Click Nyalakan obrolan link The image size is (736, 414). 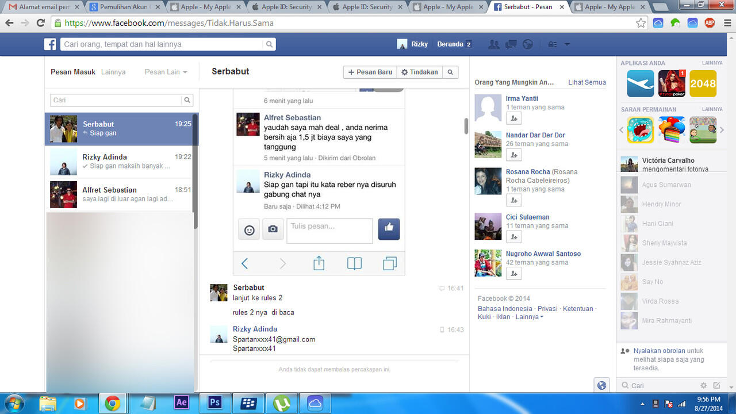coord(659,351)
